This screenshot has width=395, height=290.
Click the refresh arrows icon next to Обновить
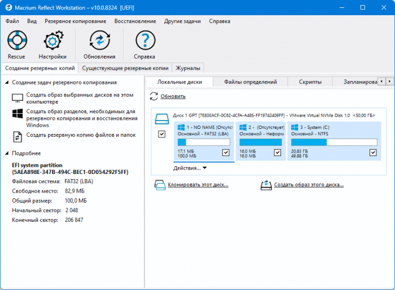pos(153,96)
